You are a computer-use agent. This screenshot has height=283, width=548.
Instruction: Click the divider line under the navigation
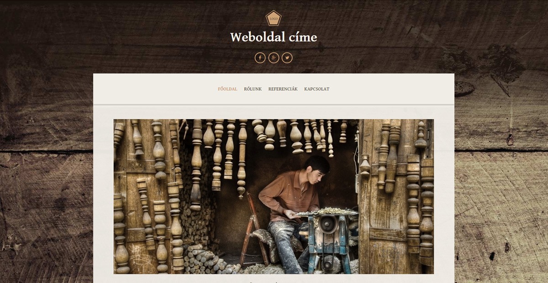tap(274, 105)
